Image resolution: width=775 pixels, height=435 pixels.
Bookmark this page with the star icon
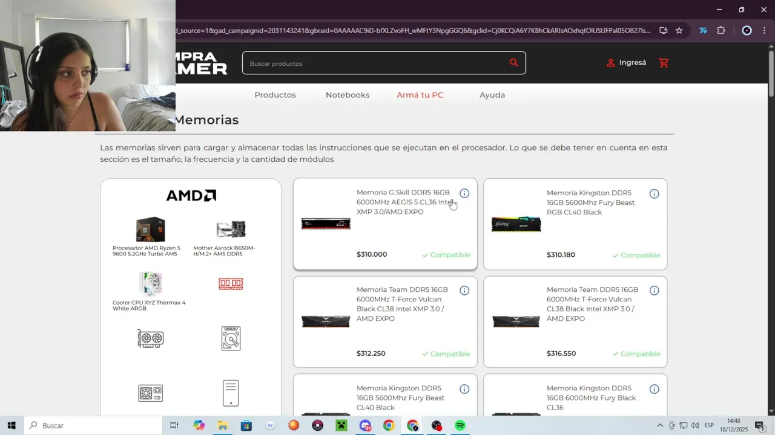click(679, 30)
